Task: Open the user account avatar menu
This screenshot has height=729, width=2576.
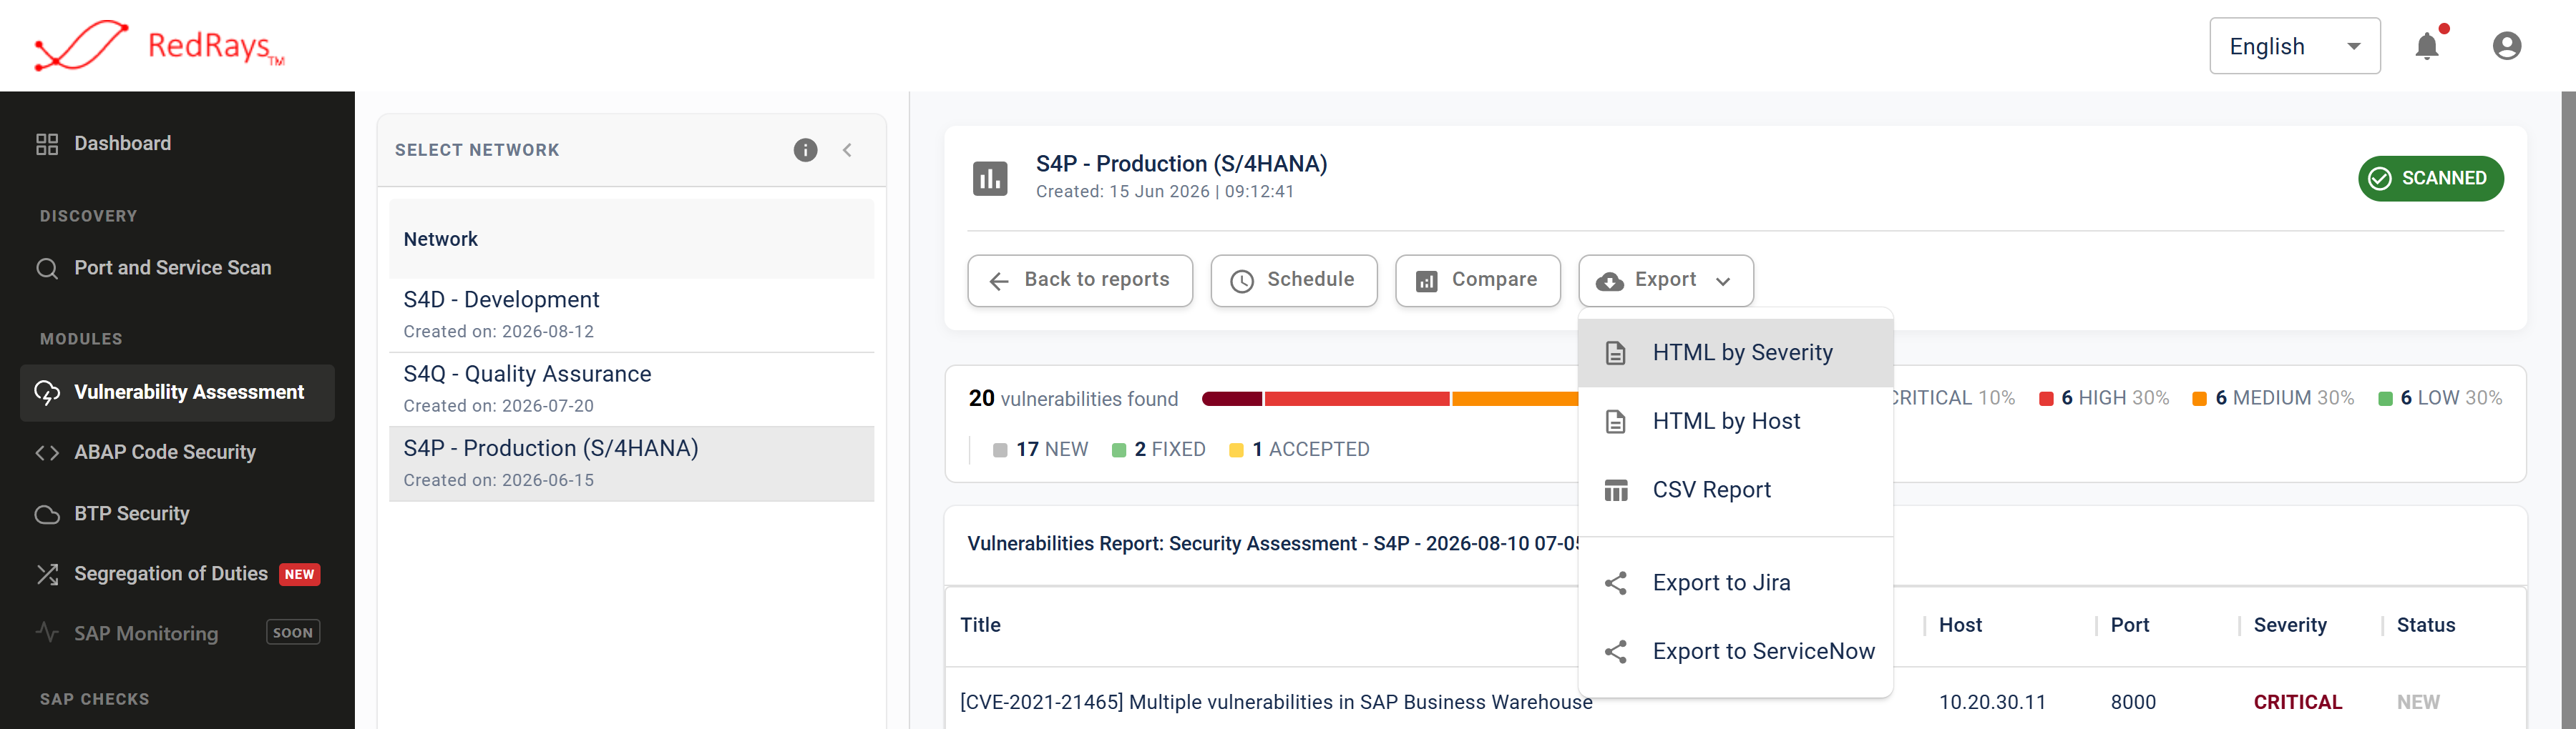Action: coord(2506,46)
